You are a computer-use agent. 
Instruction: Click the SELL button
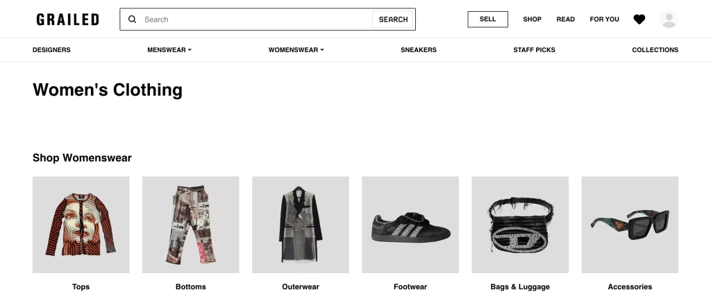point(487,19)
